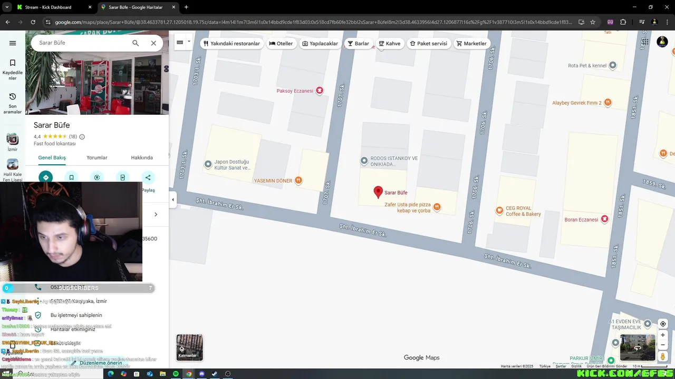Click Alaybey Gevrek Fırını 2 marker
Viewport: 675px width, 379px height.
tap(608, 102)
